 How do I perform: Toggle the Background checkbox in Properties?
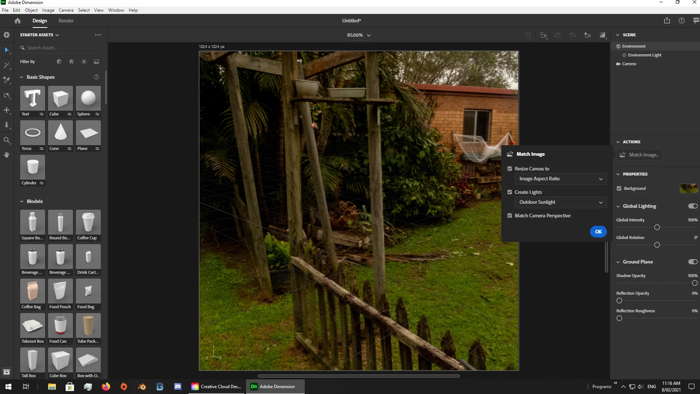[619, 188]
